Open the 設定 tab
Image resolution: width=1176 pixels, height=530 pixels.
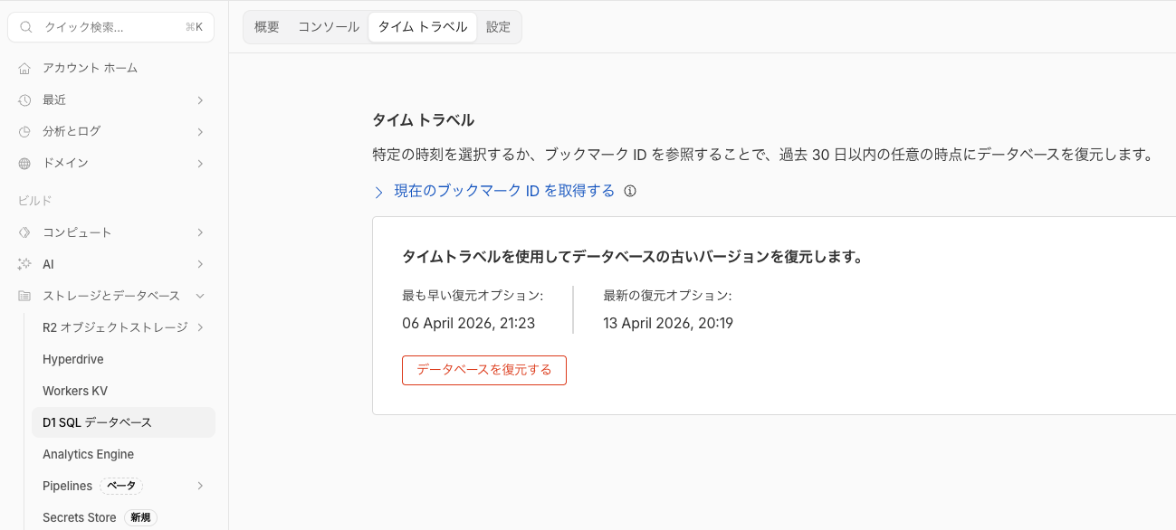point(498,27)
